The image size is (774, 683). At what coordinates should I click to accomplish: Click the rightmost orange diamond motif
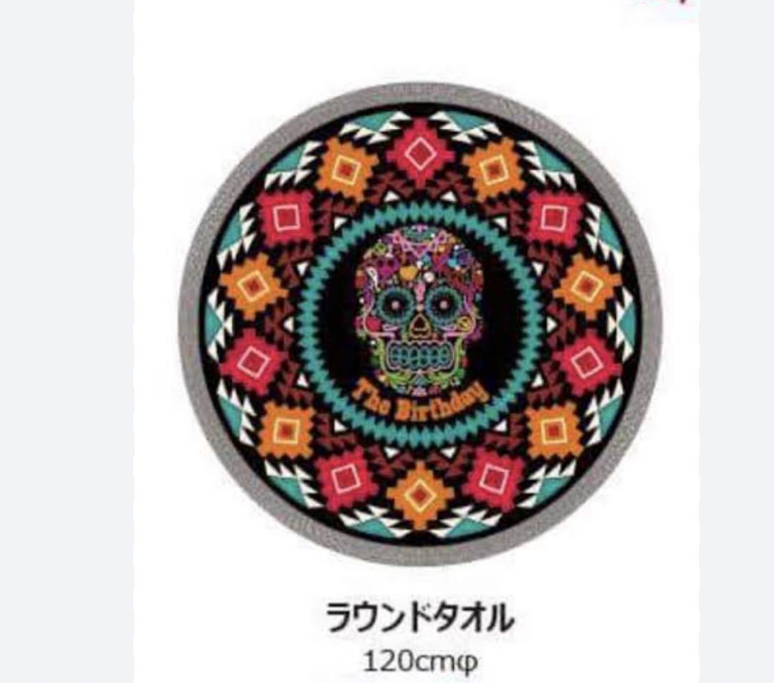click(x=586, y=287)
